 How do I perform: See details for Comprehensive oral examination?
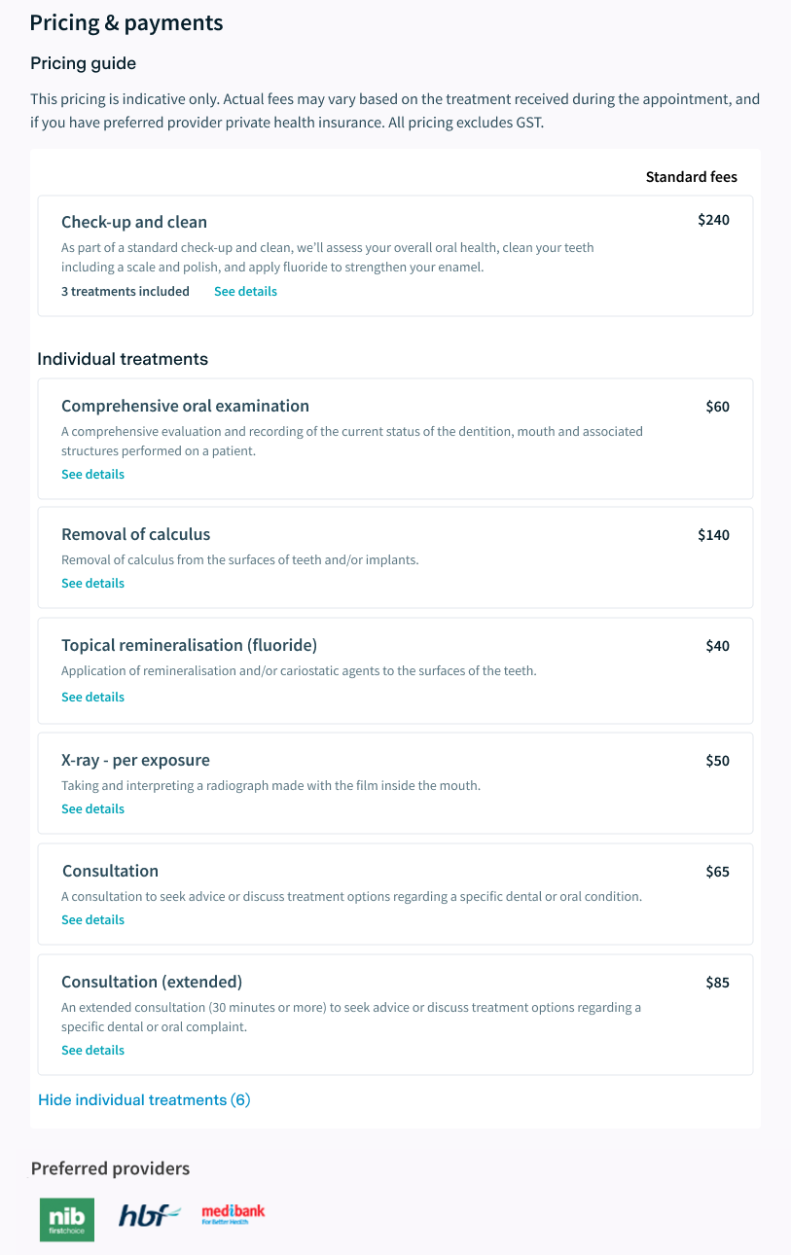click(92, 475)
